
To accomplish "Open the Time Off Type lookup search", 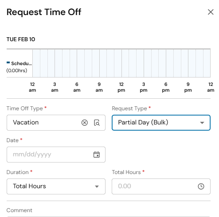I will pos(97,123).
